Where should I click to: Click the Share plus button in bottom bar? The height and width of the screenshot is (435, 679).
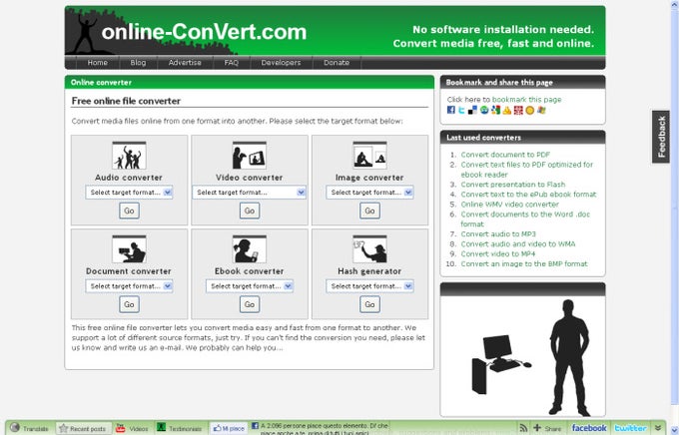click(547, 428)
